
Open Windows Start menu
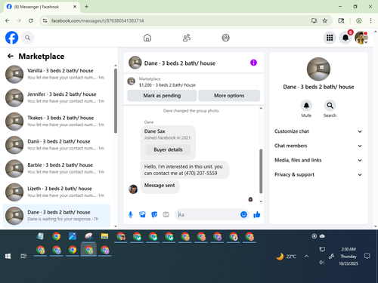pyautogui.click(x=8, y=256)
